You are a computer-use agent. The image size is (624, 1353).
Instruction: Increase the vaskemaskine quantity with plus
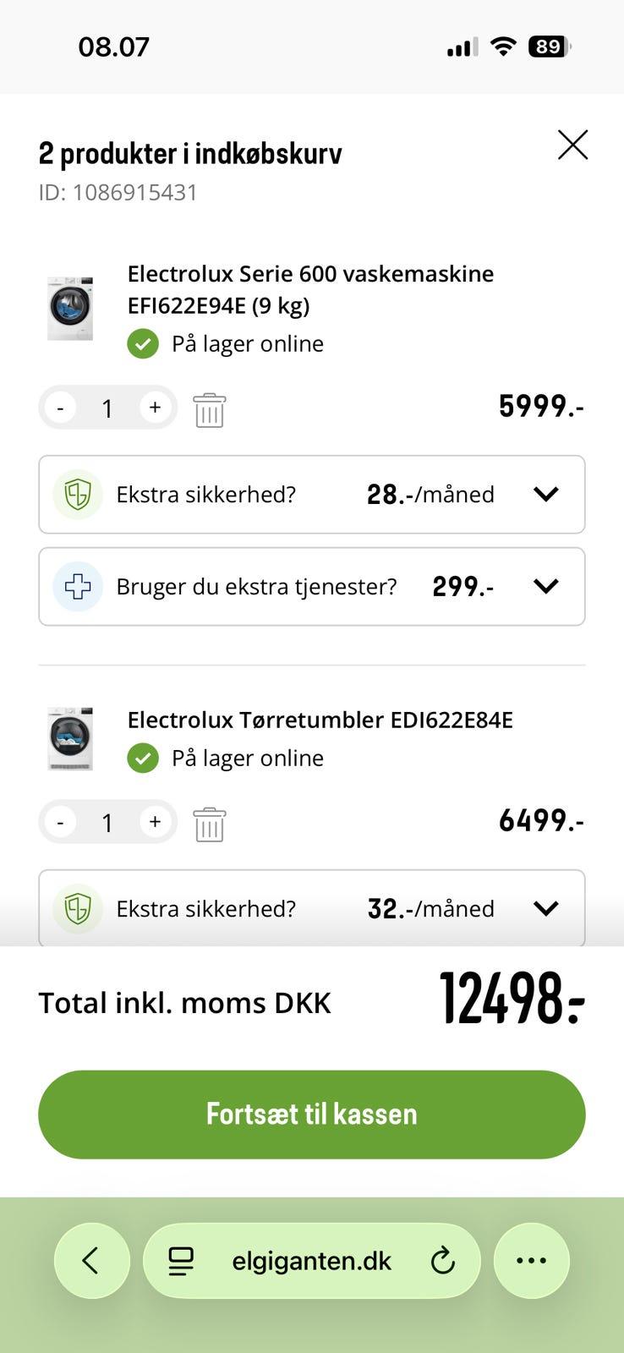[155, 408]
